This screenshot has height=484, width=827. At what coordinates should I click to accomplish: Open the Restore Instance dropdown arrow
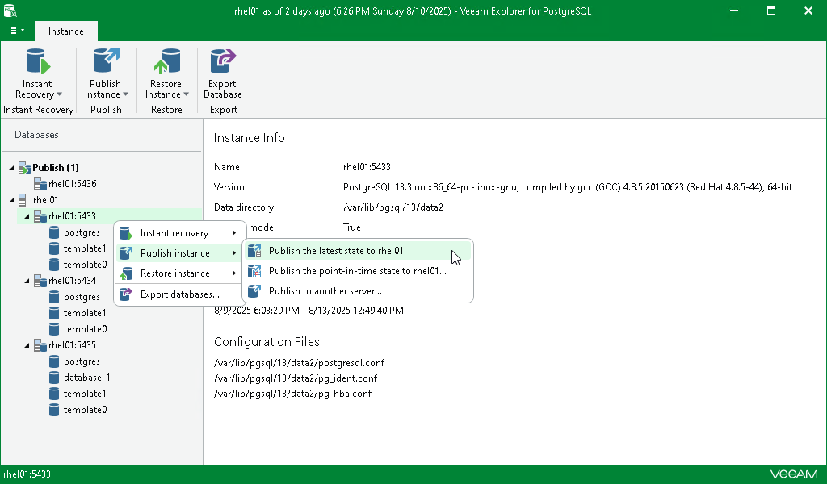coord(187,94)
